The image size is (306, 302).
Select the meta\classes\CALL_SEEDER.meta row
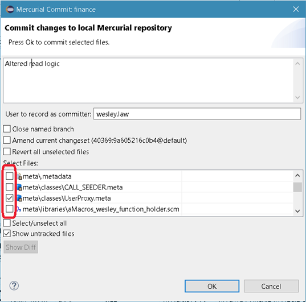(148, 187)
